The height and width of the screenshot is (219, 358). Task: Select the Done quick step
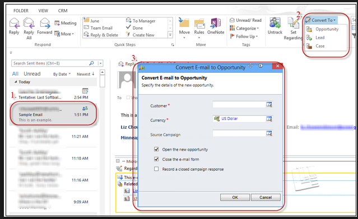pos(134,28)
